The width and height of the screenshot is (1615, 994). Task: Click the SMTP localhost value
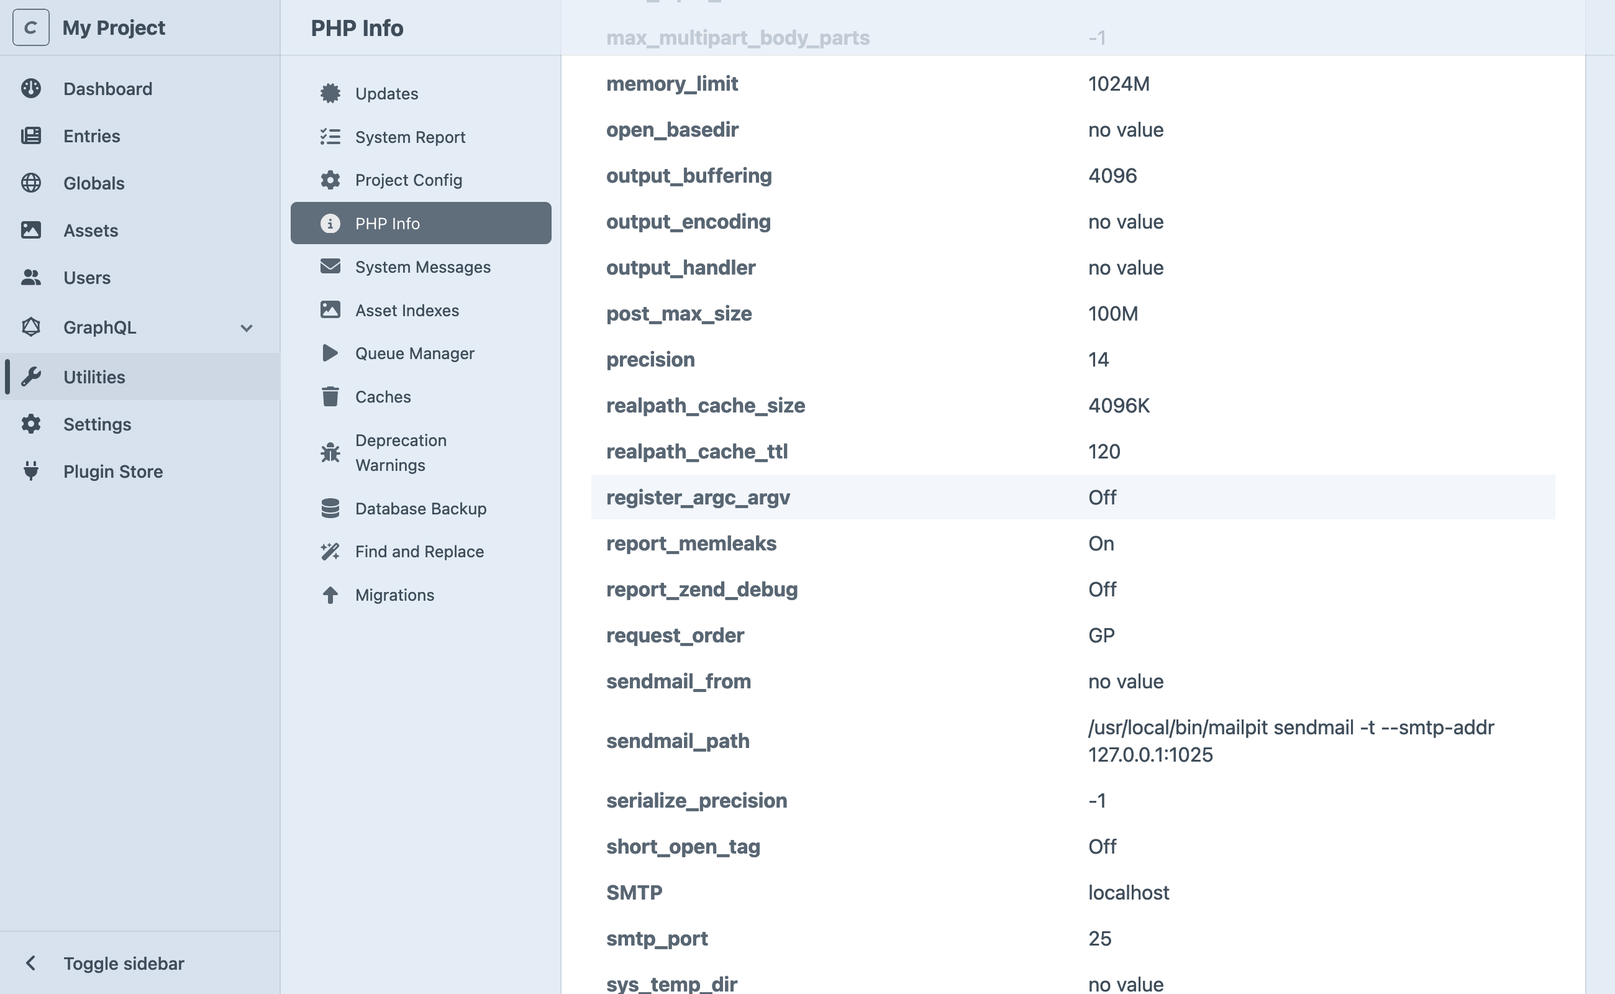(1129, 892)
